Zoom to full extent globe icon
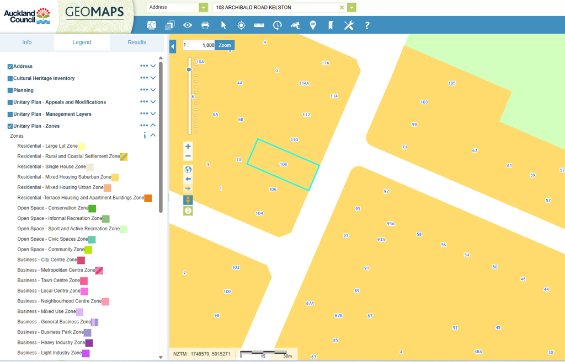The height and width of the screenshot is (362, 565). pos(188,170)
